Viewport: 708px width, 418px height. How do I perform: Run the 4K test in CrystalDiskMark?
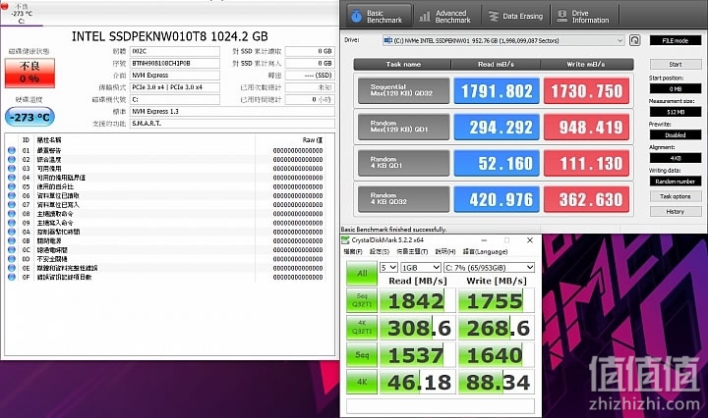(362, 382)
